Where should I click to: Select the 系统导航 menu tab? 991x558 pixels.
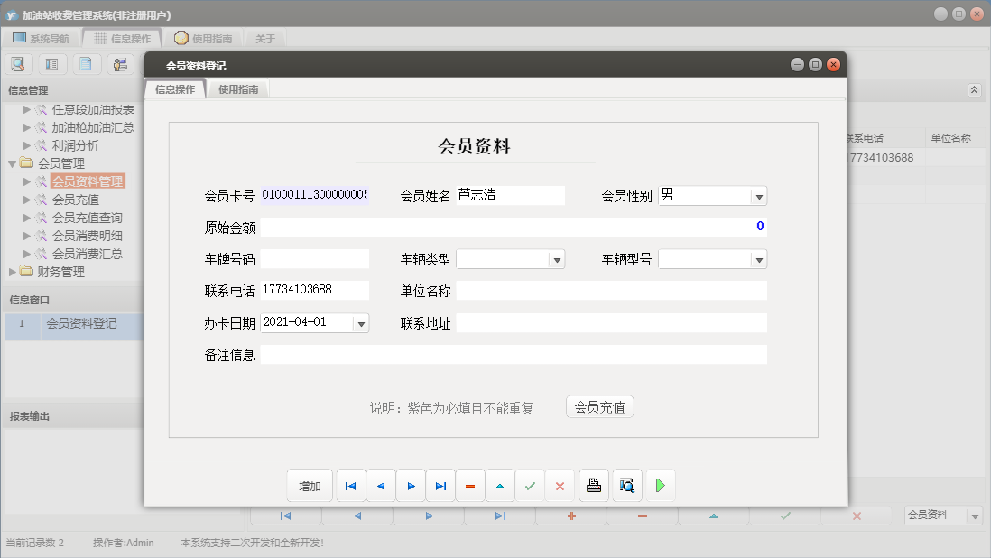pyautogui.click(x=42, y=38)
